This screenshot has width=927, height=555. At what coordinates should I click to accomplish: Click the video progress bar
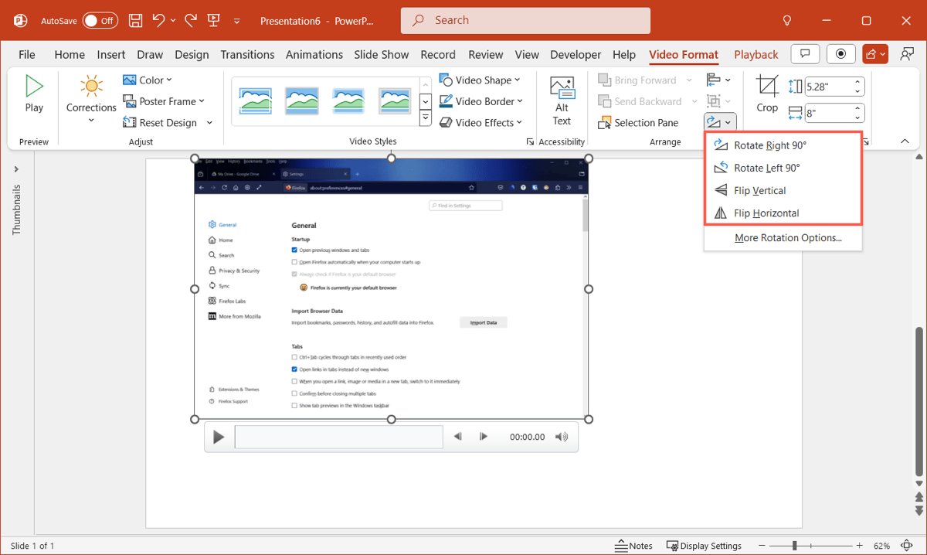338,437
